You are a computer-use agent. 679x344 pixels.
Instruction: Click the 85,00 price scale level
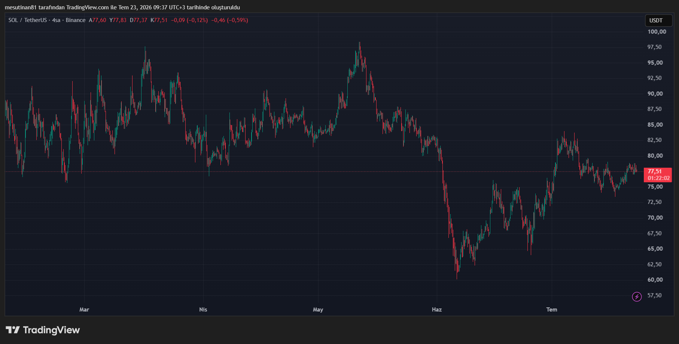655,125
